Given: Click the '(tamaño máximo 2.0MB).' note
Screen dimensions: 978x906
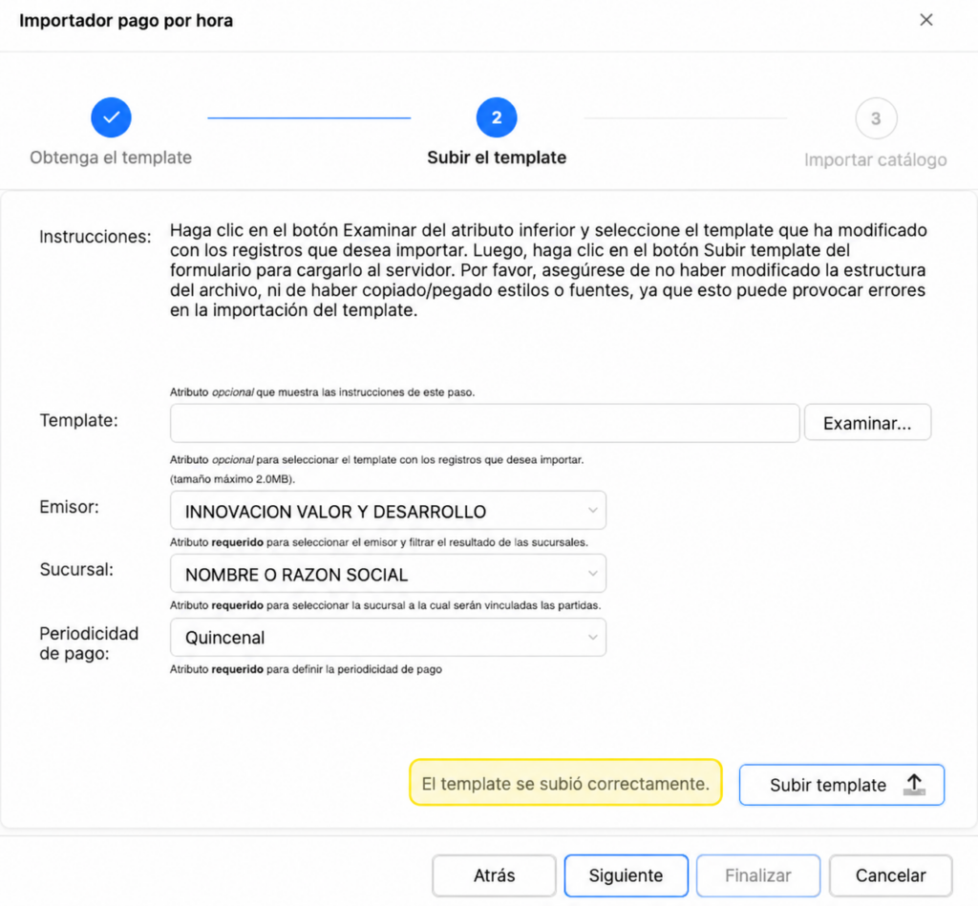Looking at the screenshot, I should click(x=232, y=479).
